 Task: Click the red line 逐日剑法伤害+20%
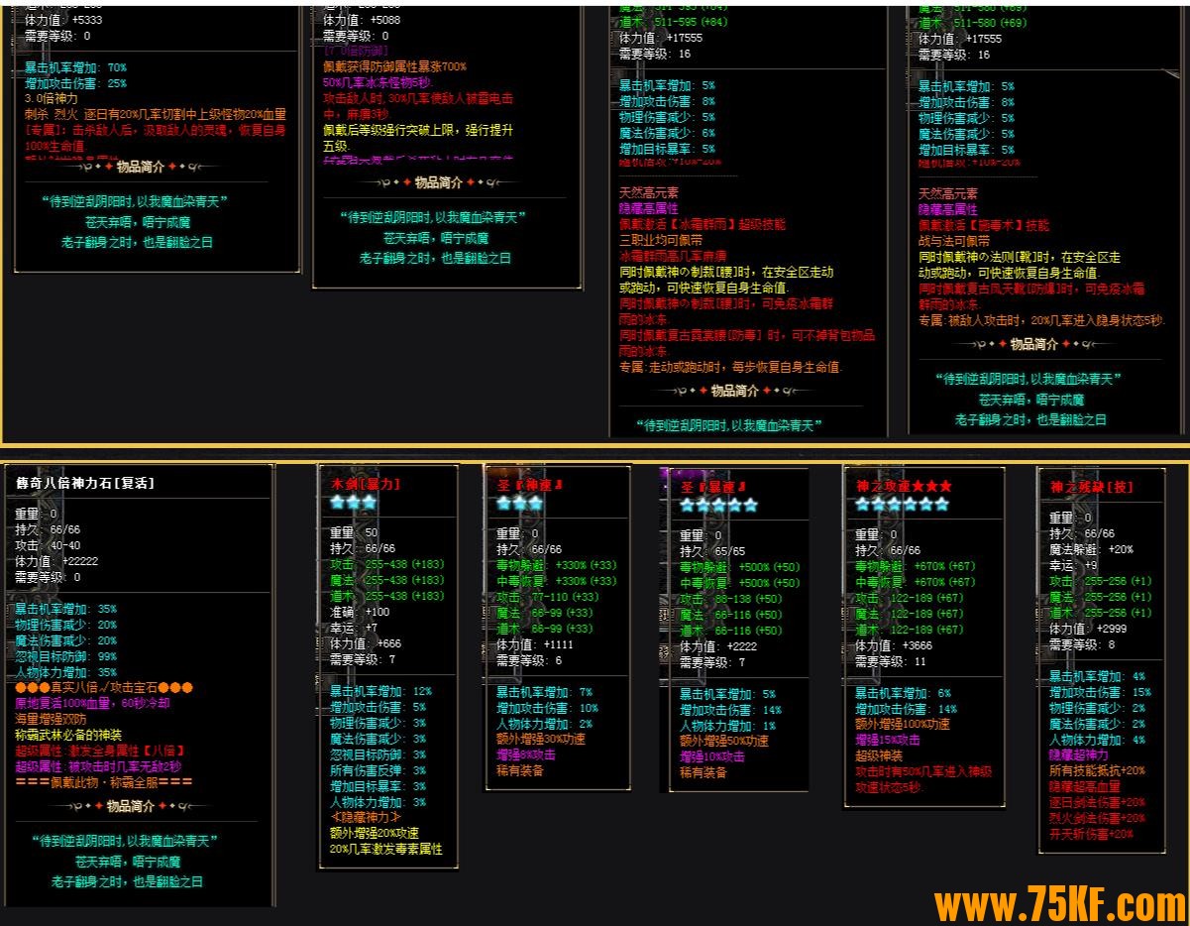point(1097,802)
